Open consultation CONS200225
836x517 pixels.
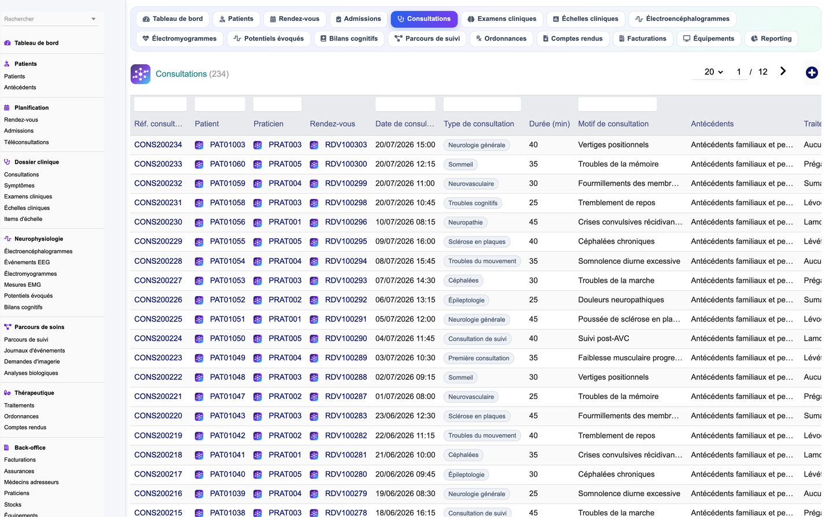click(x=158, y=319)
